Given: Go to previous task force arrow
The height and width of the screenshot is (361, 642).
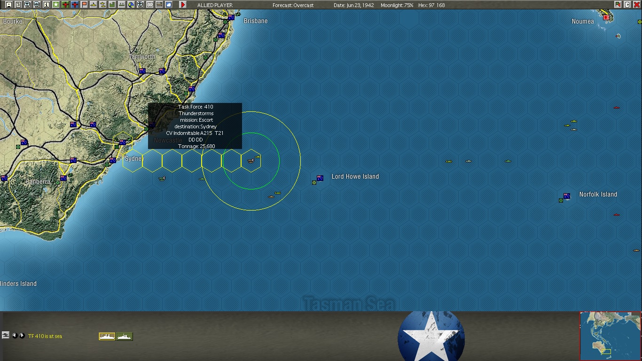Looking at the screenshot, I should (15, 336).
